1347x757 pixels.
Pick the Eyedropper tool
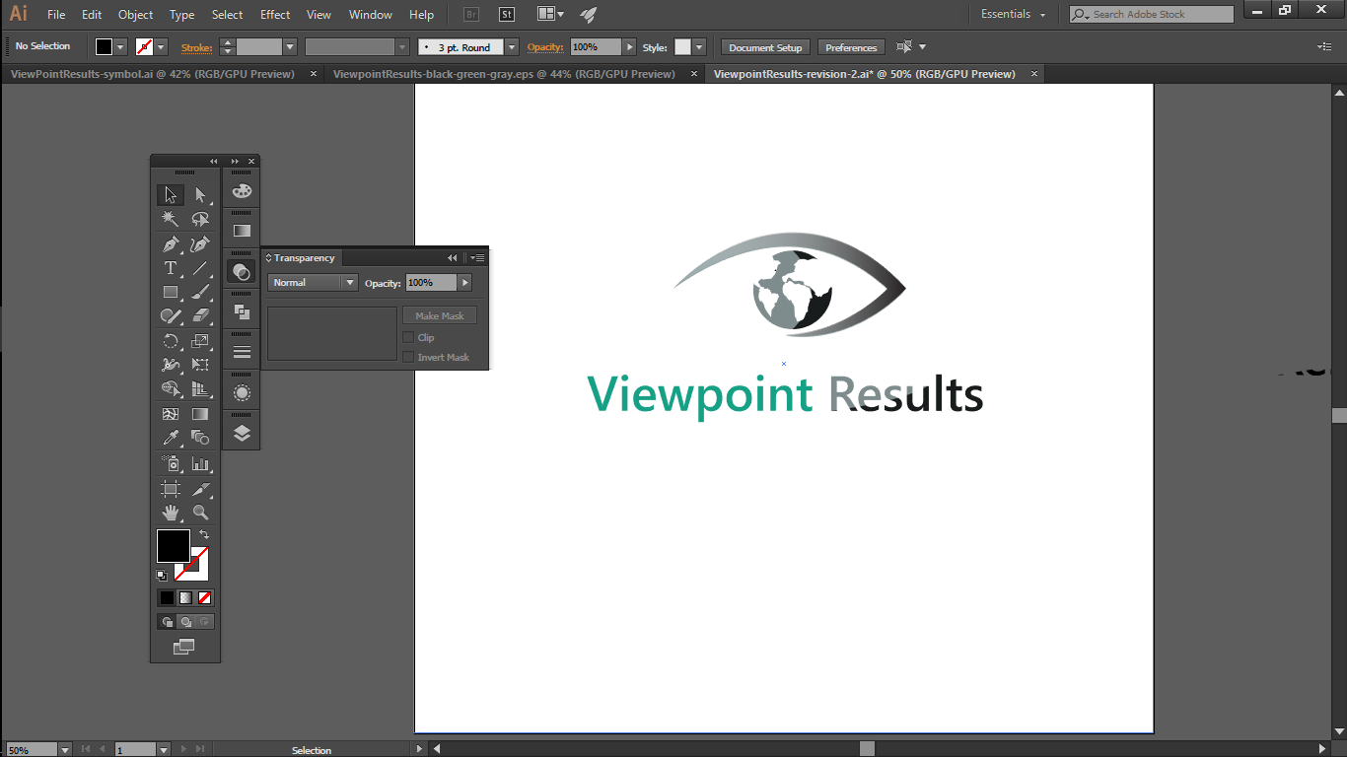(171, 438)
